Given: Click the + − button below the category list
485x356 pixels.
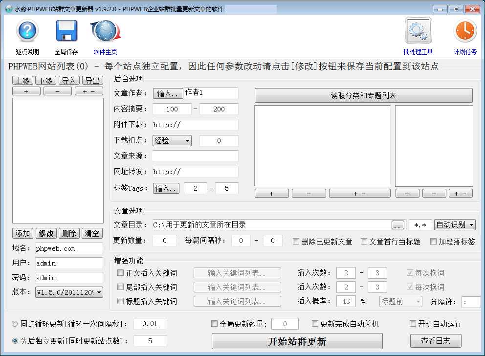Looking at the screenshot, I should click(360, 193).
